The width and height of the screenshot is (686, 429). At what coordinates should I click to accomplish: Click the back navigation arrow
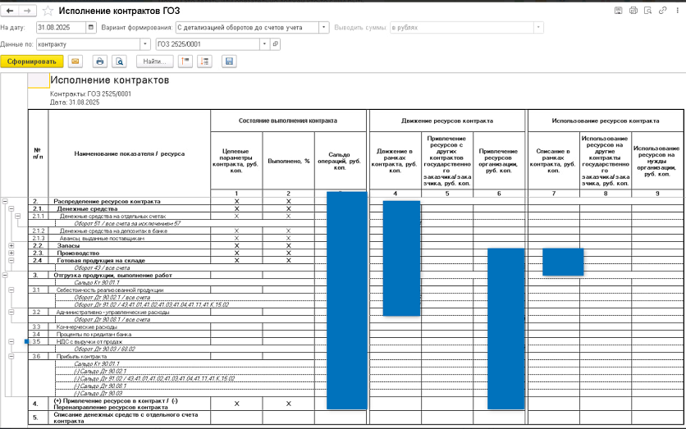click(x=10, y=11)
